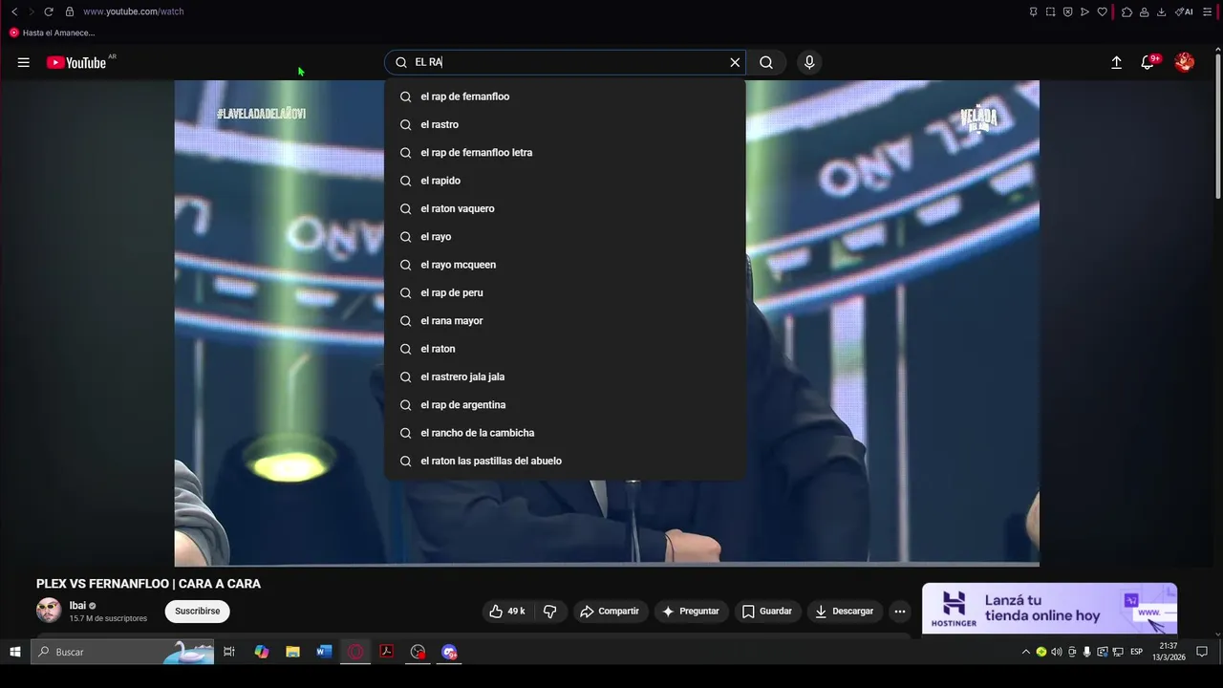Pick 'el rancho de la cambicha' suggestion
The image size is (1223, 688).
tap(565, 433)
